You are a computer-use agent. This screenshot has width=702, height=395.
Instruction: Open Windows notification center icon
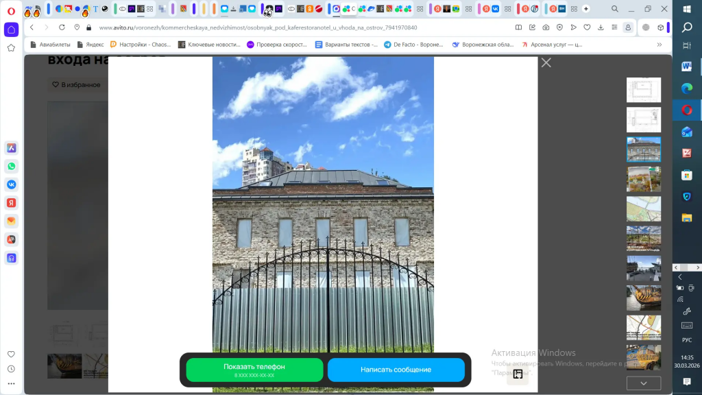tap(687, 381)
